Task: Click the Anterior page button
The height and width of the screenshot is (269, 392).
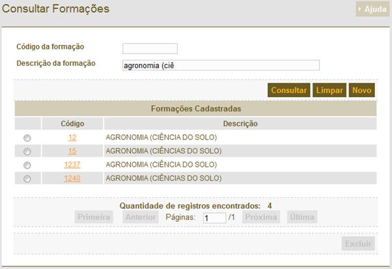Action: click(140, 217)
